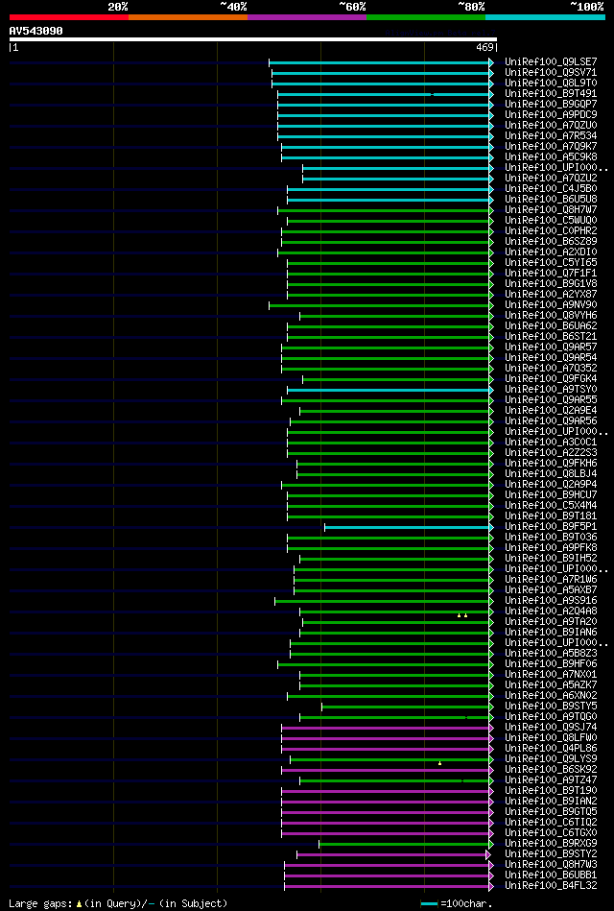
Task: Click the query end position 469 label
Action: pos(485,48)
